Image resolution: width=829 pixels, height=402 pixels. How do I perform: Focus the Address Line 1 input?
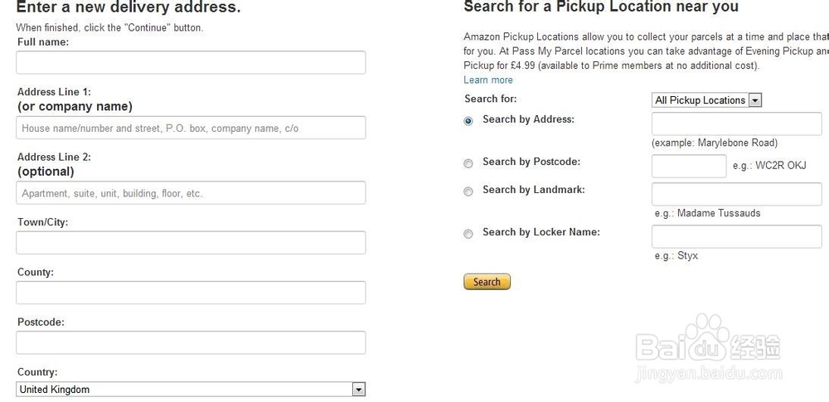point(191,128)
